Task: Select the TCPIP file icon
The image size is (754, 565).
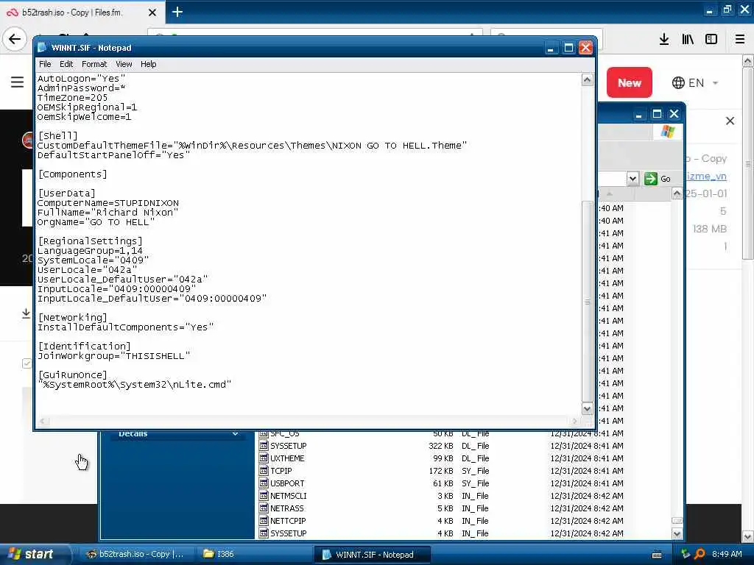Action: tap(264, 471)
